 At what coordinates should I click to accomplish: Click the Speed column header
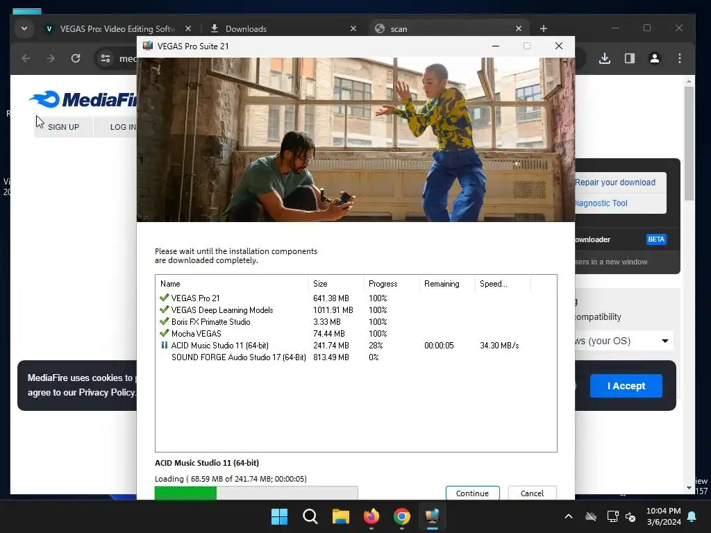point(503,284)
